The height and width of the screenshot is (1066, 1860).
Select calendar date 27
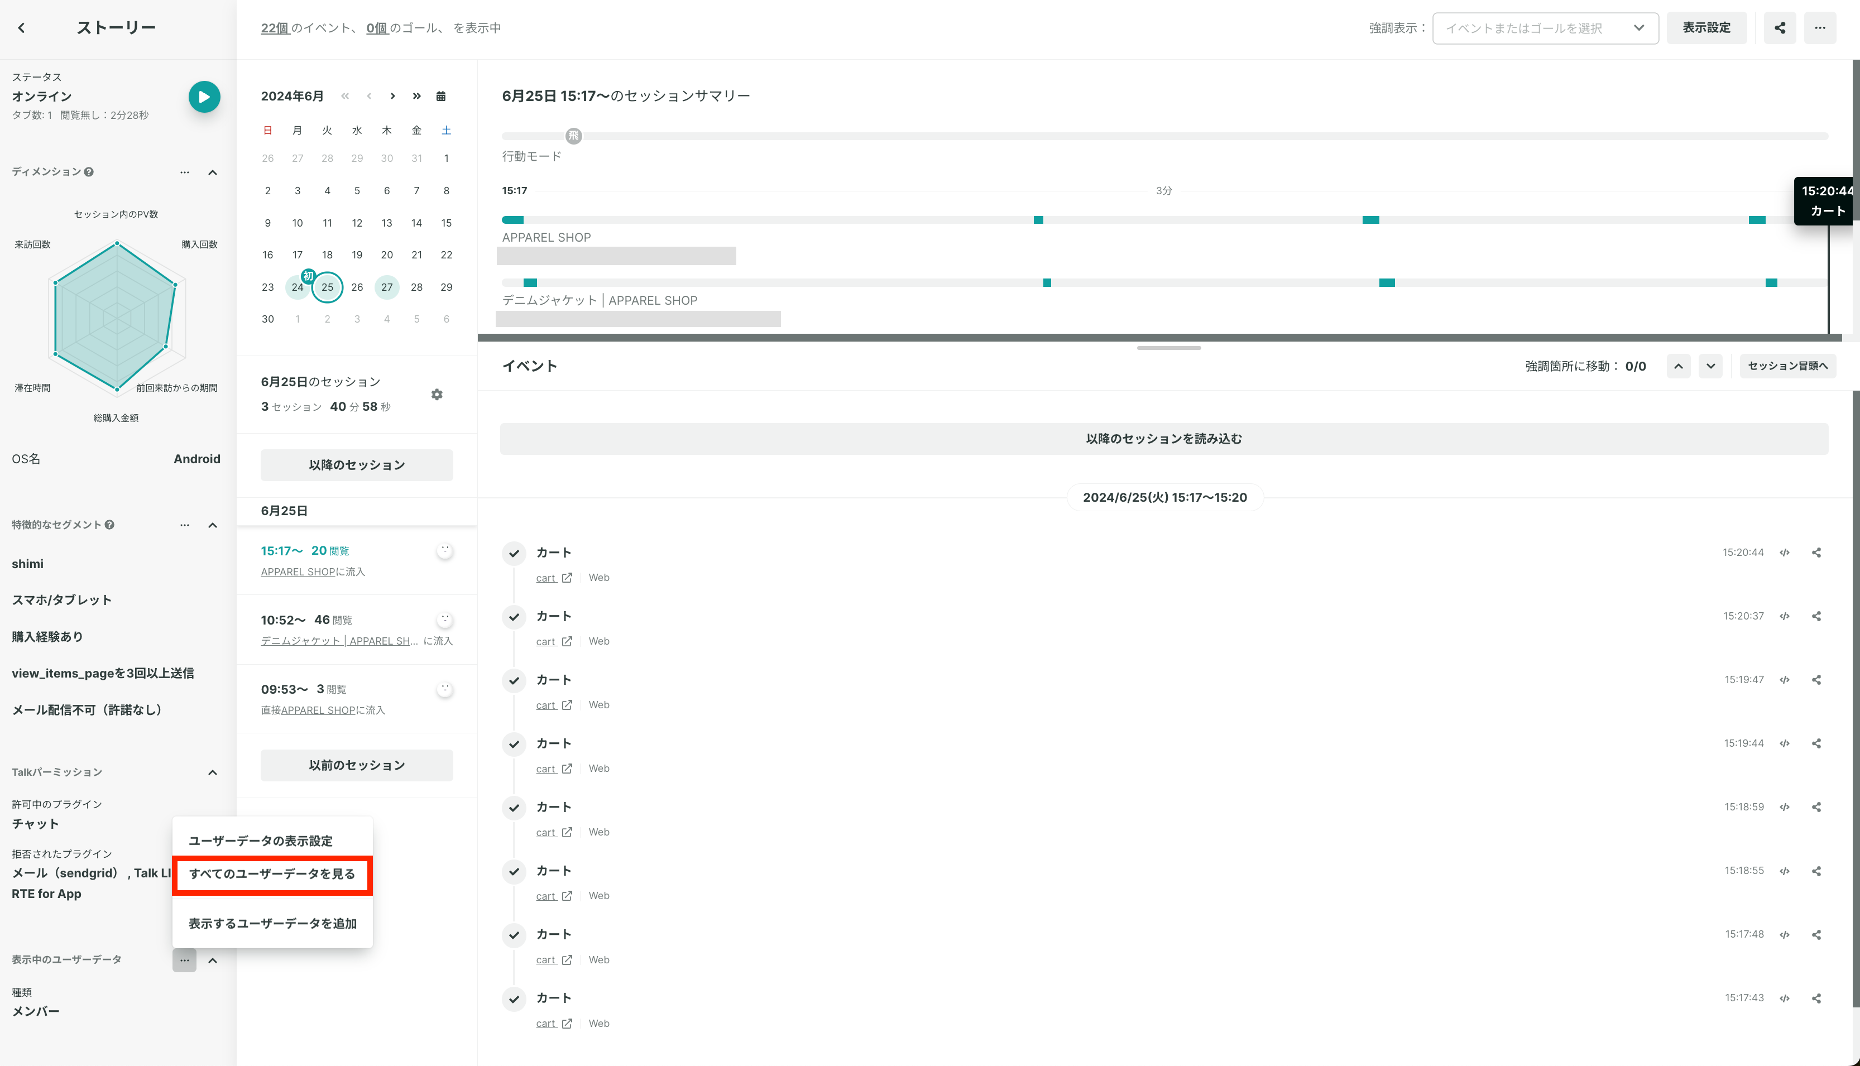(387, 287)
